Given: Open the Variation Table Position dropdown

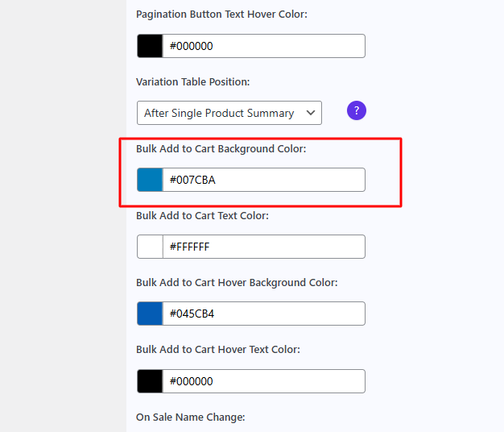Looking at the screenshot, I should pos(229,113).
